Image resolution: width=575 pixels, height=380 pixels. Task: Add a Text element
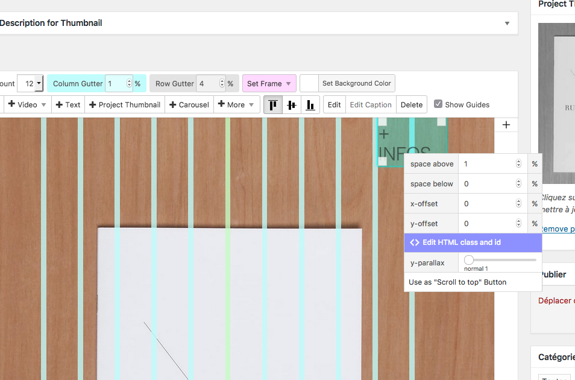pos(68,104)
